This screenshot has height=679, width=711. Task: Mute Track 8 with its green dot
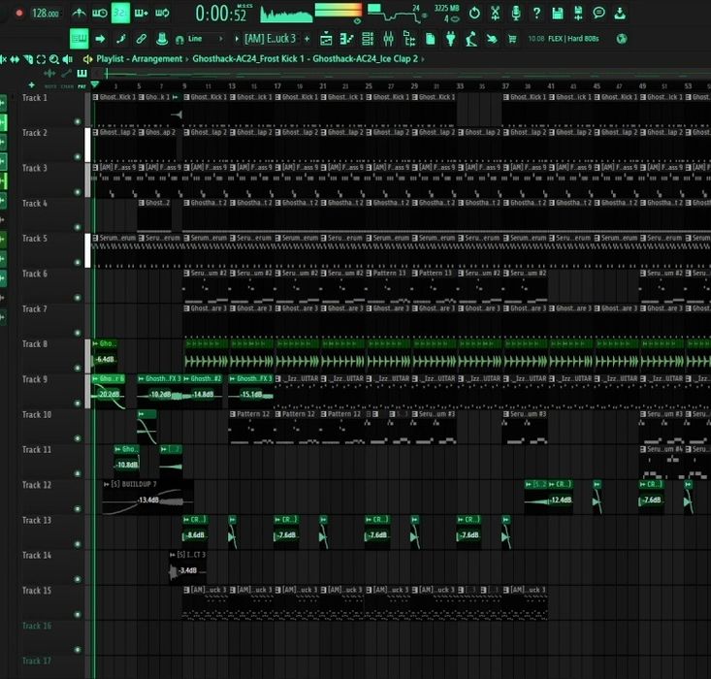coord(78,368)
